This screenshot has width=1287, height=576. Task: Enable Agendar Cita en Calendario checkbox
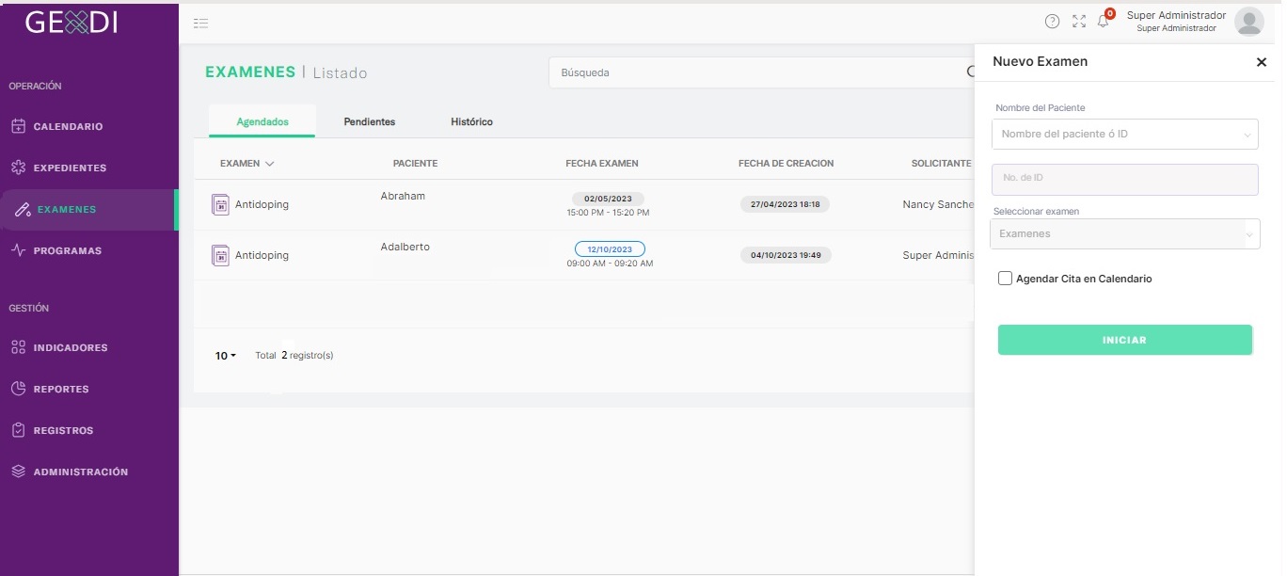click(1005, 279)
